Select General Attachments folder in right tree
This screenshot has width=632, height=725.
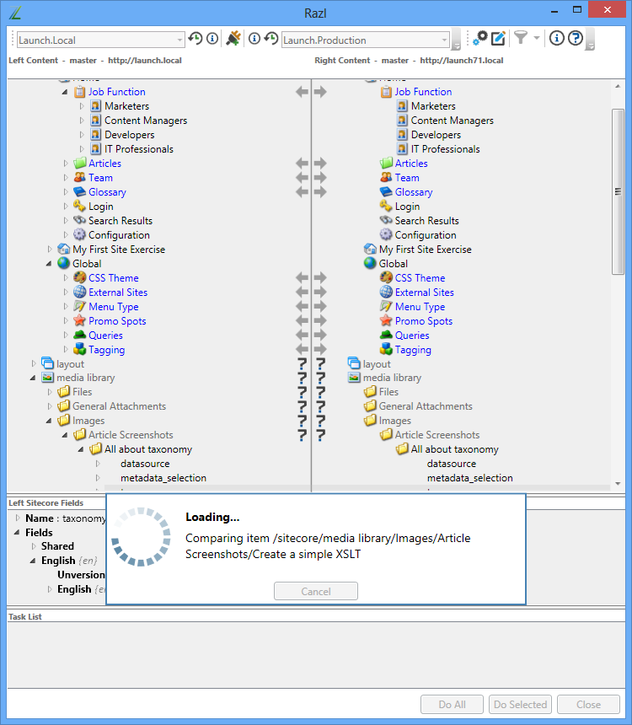pos(426,406)
